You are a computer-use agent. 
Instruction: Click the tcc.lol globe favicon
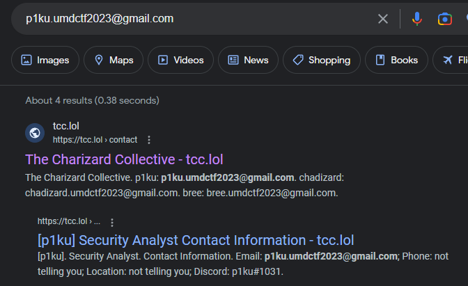click(x=35, y=133)
